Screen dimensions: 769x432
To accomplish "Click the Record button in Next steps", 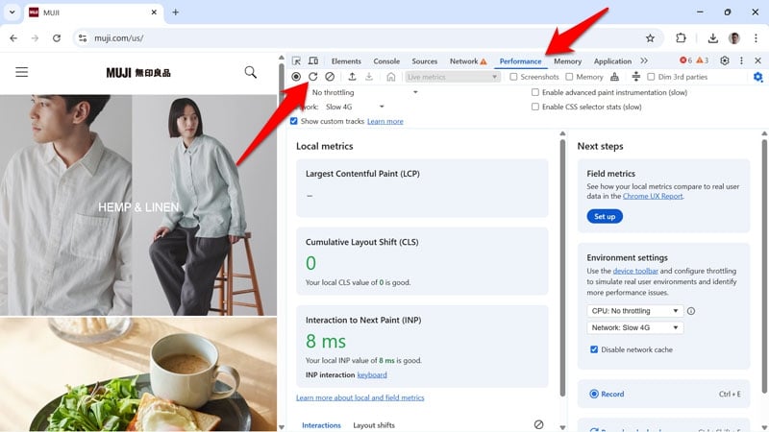I will pos(663,394).
